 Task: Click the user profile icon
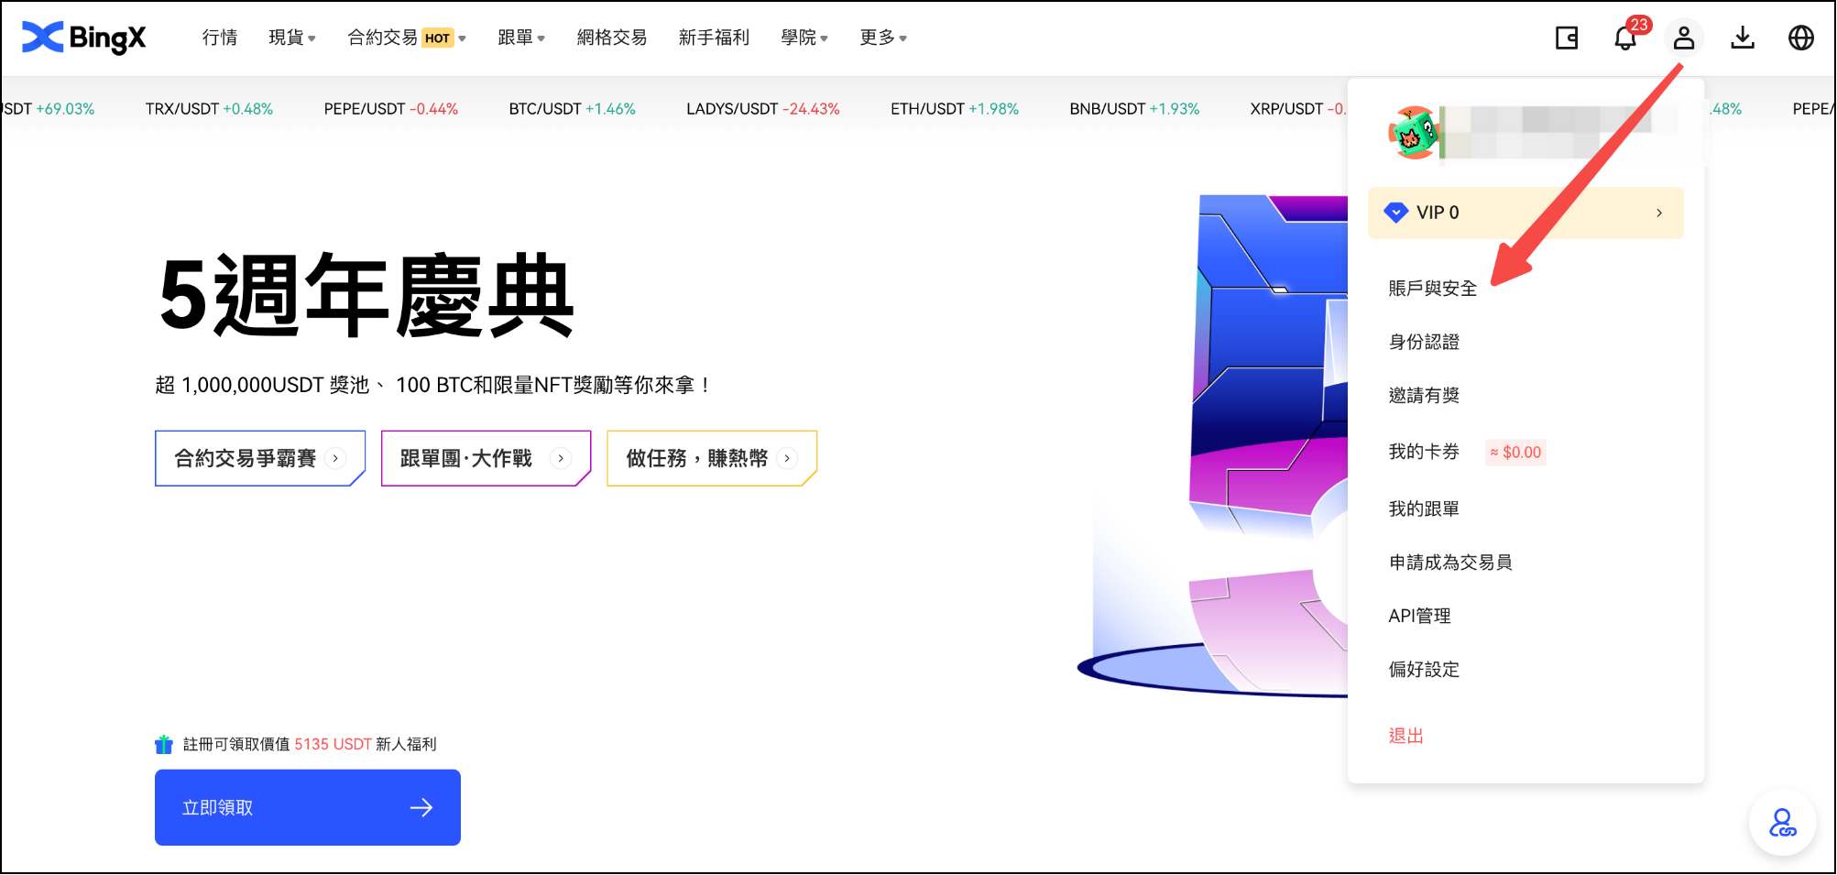point(1684,38)
